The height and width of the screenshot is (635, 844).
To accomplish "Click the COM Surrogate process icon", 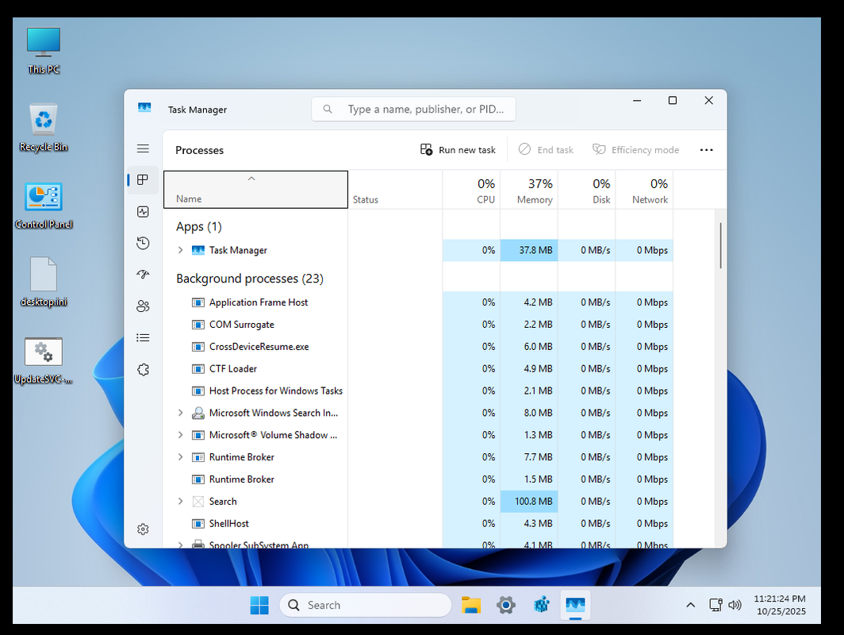I will (198, 324).
